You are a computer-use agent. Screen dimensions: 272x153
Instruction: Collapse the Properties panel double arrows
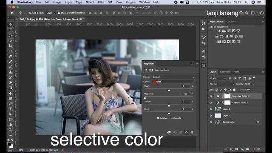192,64
